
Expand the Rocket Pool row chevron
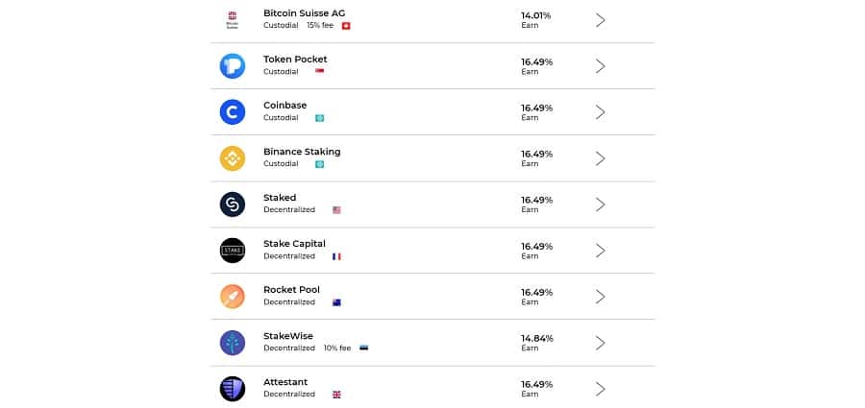pos(601,297)
